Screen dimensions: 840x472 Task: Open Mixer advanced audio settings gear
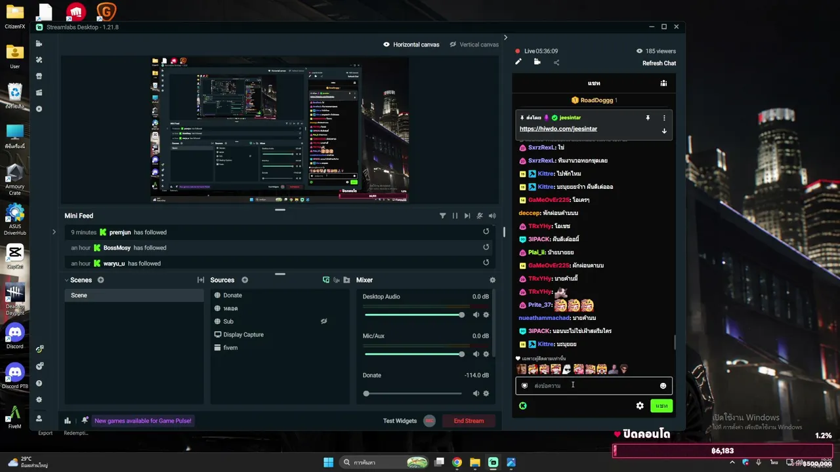492,280
